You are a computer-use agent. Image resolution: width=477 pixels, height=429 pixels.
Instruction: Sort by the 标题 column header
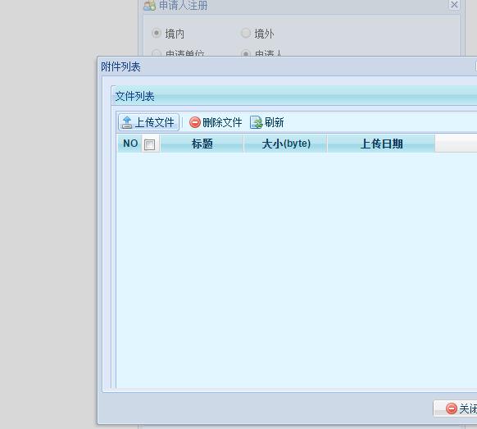202,144
